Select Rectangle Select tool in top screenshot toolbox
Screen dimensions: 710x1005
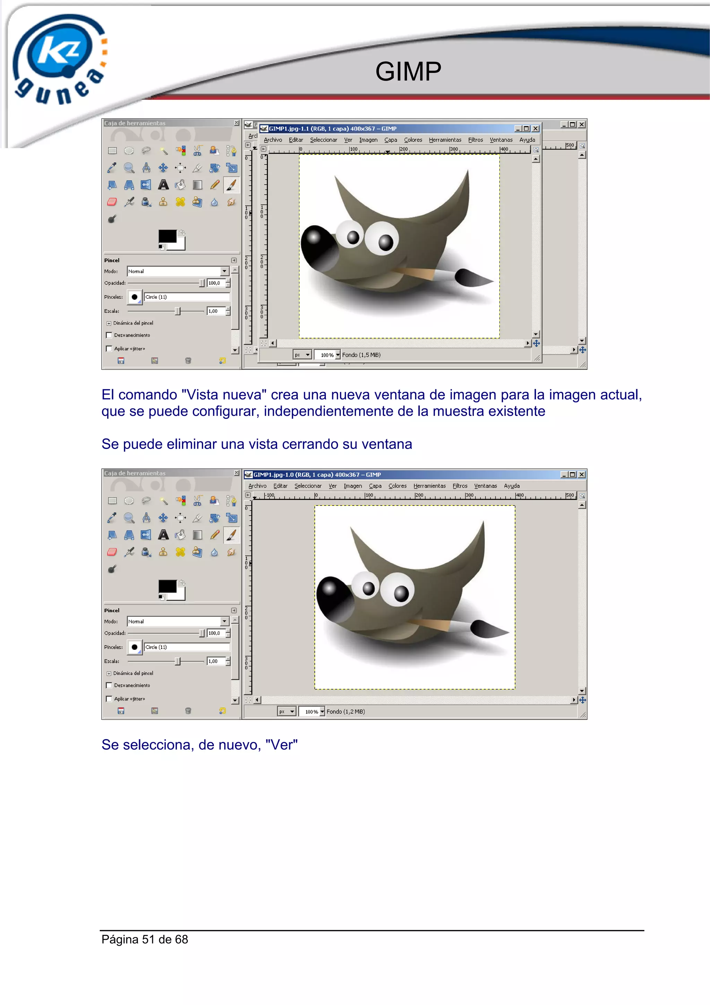click(112, 151)
